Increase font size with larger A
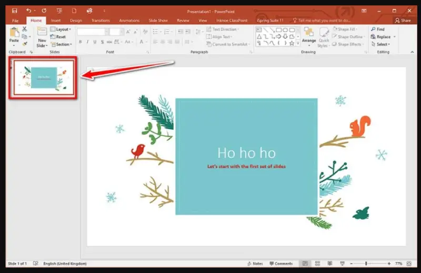The image size is (421, 273). click(128, 32)
